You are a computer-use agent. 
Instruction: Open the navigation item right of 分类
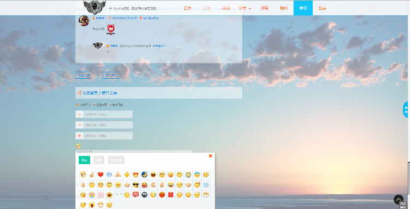pos(265,8)
